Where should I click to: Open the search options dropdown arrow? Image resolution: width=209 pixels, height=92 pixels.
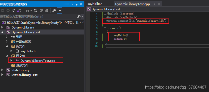[x=82, y=17]
